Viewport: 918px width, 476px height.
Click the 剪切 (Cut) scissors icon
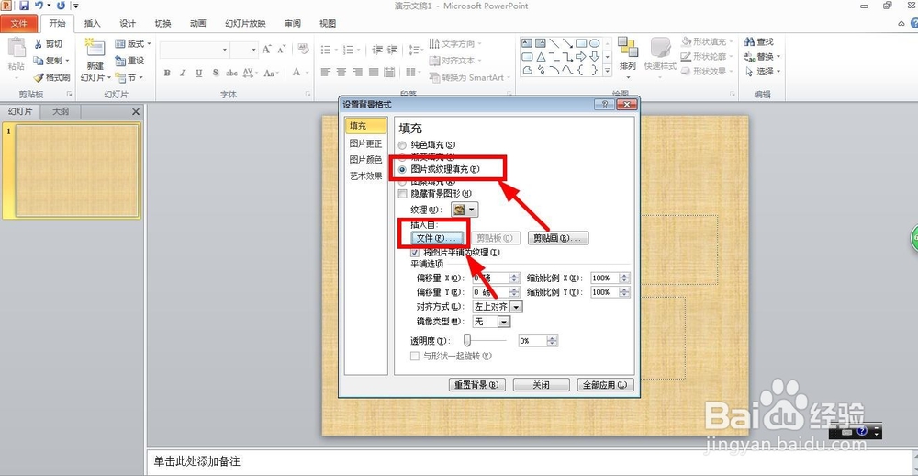point(39,44)
